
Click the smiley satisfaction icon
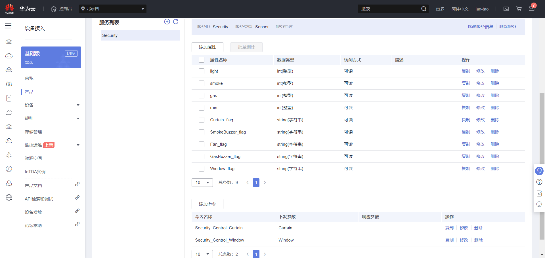539,204
